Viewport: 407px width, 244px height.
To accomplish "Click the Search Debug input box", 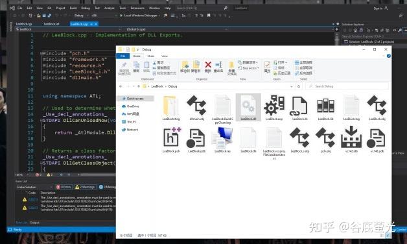I will pos(347,86).
